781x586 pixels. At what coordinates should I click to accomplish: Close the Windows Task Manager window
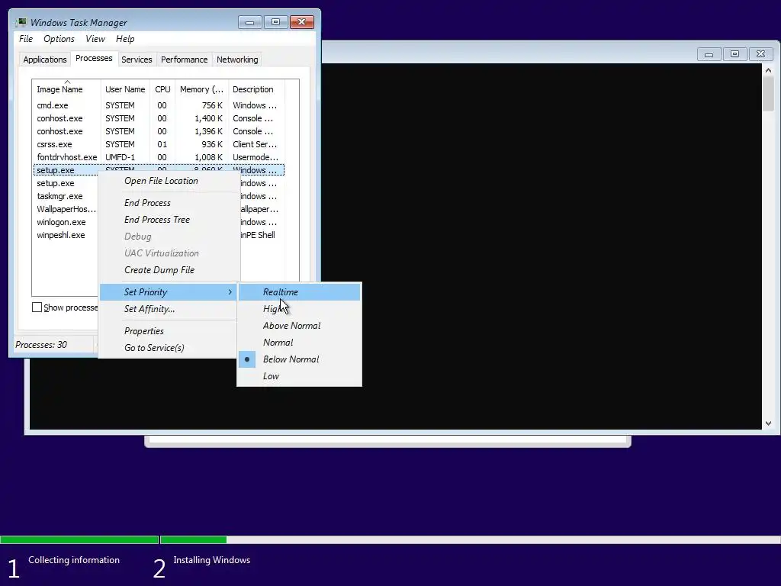301,22
